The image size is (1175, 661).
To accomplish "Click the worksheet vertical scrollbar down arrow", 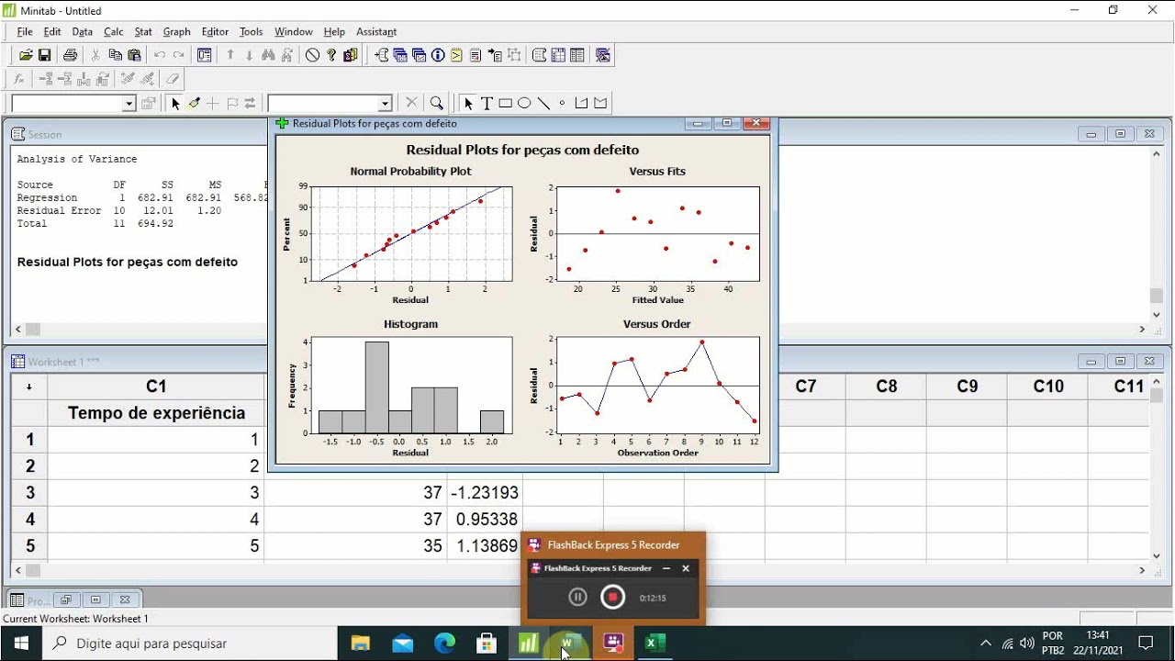I will pyautogui.click(x=1156, y=555).
